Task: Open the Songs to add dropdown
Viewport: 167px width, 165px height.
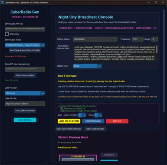Action: (x=98, y=115)
